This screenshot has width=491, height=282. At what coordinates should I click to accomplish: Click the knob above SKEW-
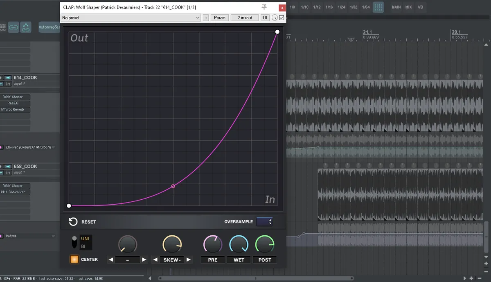[x=172, y=244]
